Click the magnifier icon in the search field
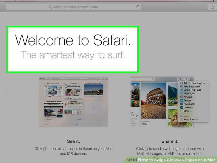The width and height of the screenshot is (217, 163). (x=50, y=7)
